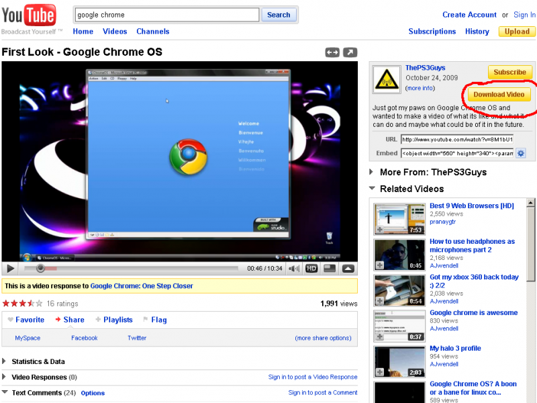Click Create Account link
This screenshot has width=537, height=403.
click(x=469, y=15)
